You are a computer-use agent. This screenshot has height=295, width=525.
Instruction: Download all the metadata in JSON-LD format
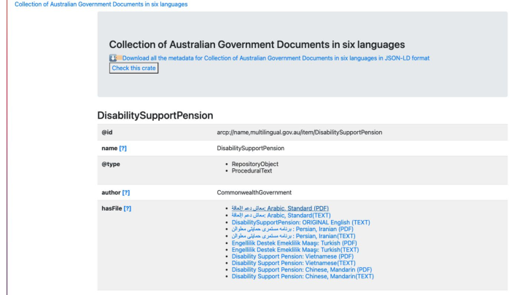276,58
